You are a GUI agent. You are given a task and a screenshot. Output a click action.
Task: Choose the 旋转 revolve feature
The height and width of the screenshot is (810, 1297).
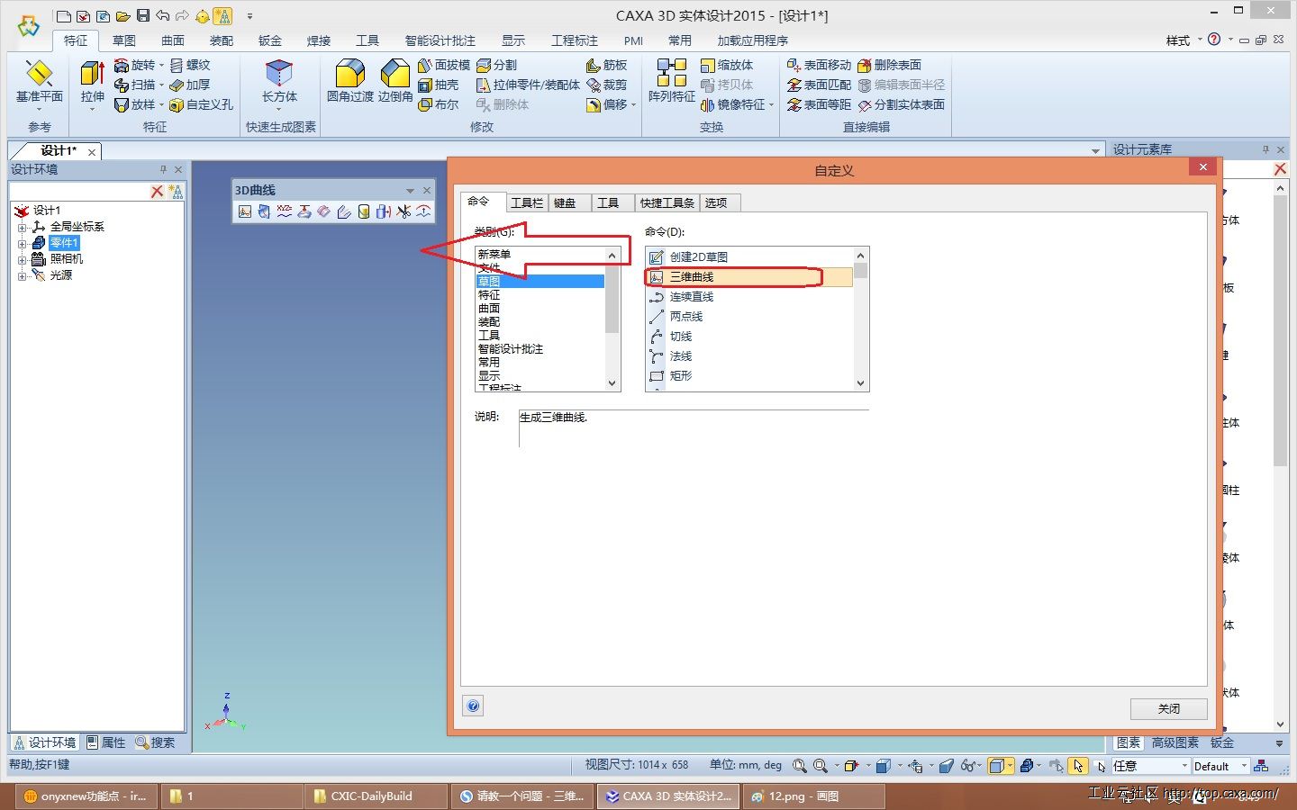coord(135,65)
